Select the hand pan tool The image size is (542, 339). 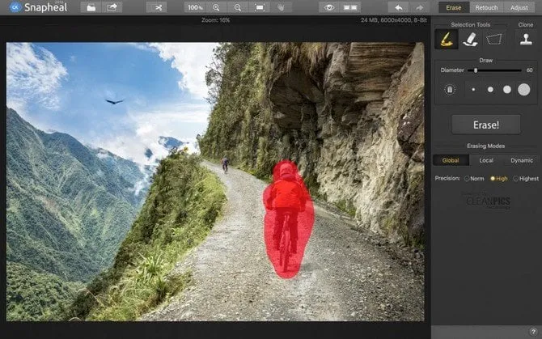pos(280,7)
